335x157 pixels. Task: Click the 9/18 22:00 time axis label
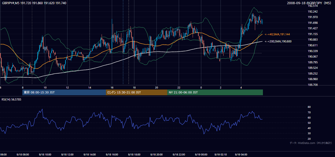point(179,155)
